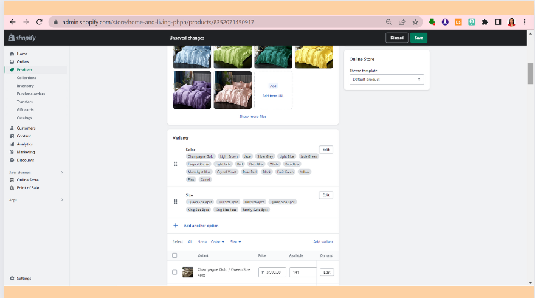This screenshot has height=298, width=535.
Task: Select None variants link
Action: [x=202, y=241]
